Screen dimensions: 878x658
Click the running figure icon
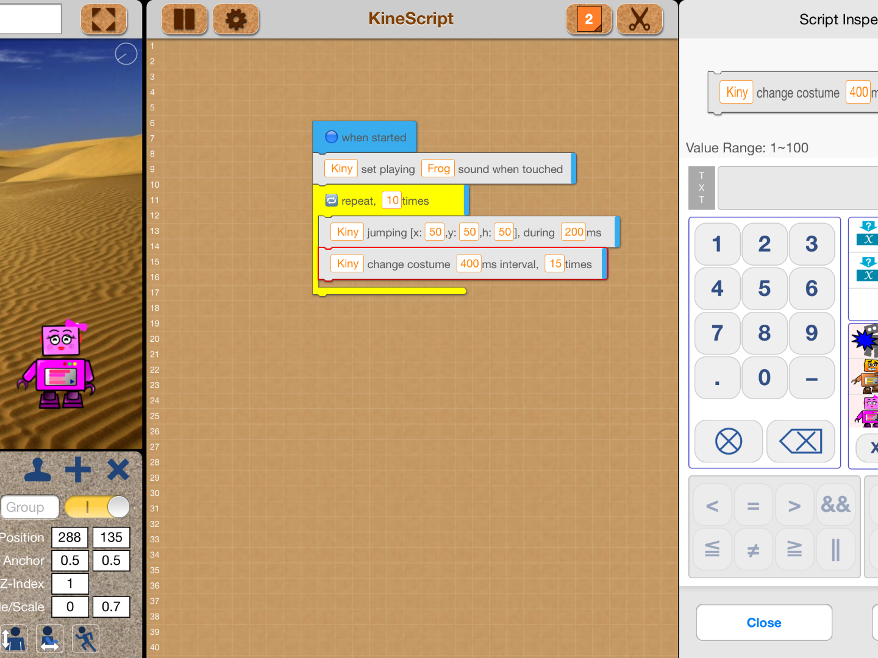(x=85, y=639)
